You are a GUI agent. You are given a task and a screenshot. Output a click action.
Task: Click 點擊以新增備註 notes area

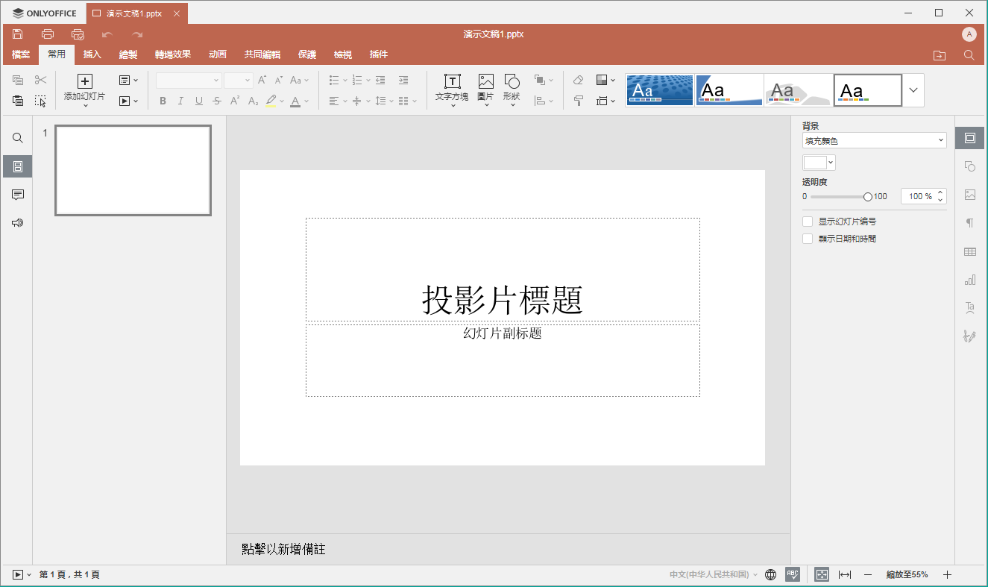coord(284,550)
